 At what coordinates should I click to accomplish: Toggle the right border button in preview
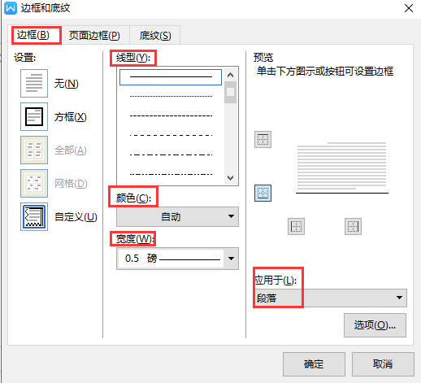tap(353, 226)
